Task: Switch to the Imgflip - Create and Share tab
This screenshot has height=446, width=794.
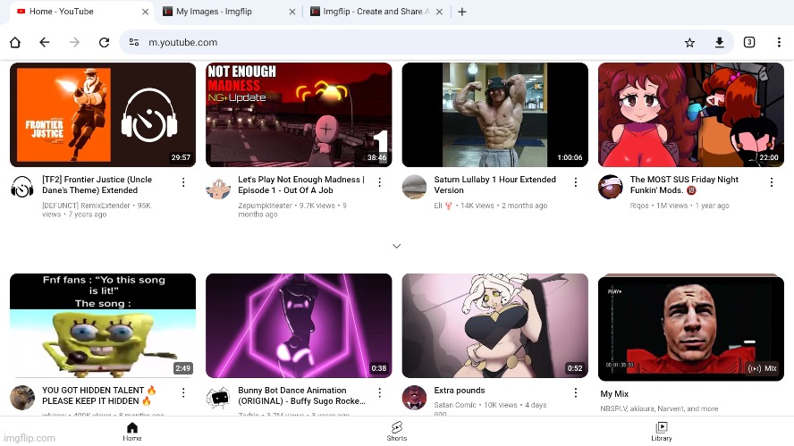Action: [376, 12]
